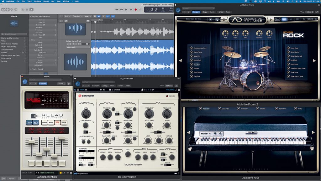Screen dimensions: 321x181
Task: Click the power icon on the bx_oberhausen plugin
Action: (77, 83)
